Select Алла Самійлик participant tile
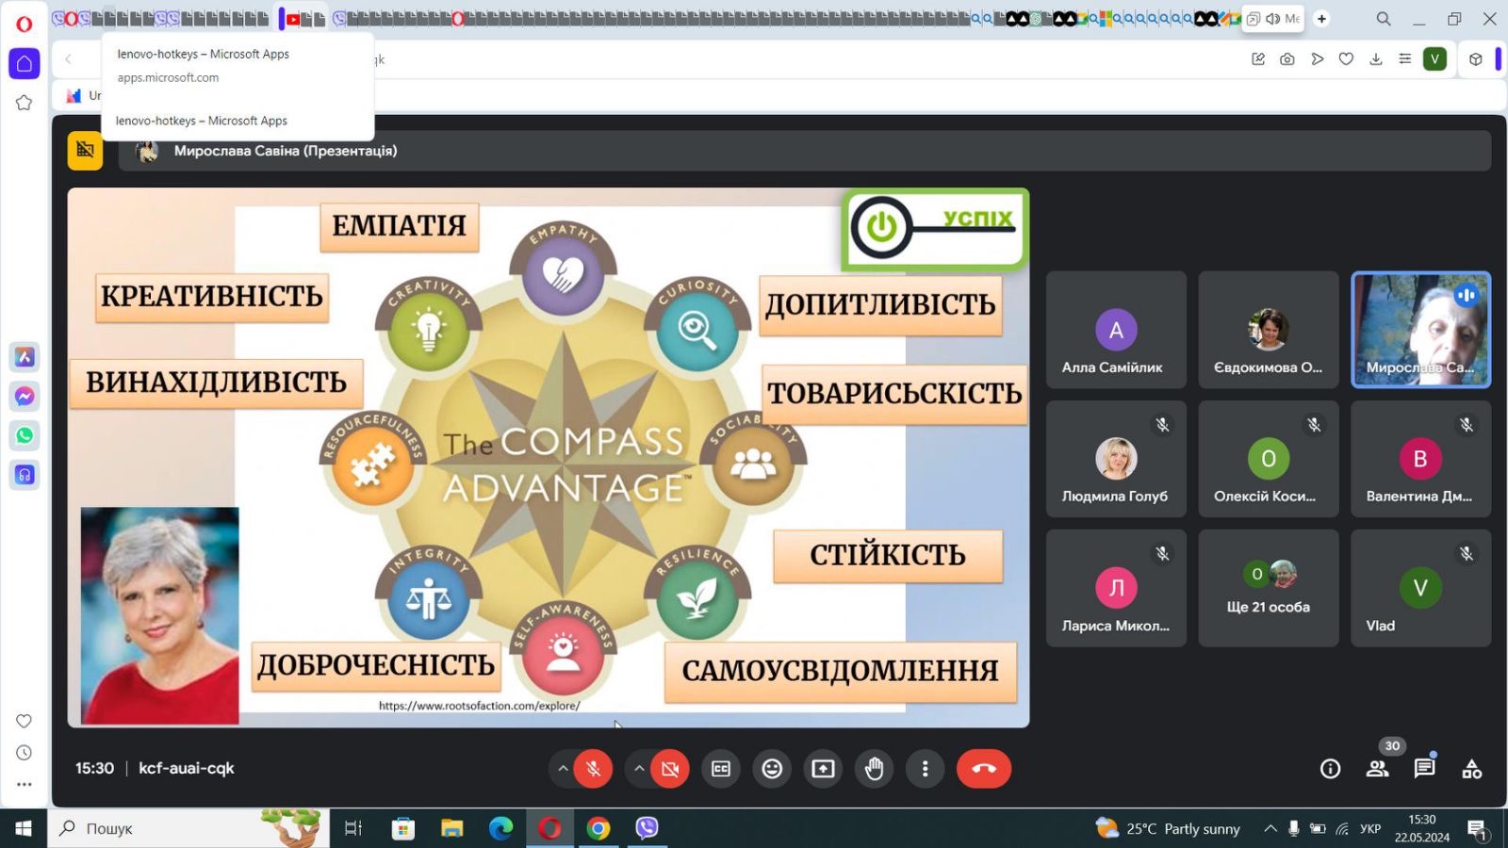Image resolution: width=1508 pixels, height=848 pixels. pos(1116,330)
